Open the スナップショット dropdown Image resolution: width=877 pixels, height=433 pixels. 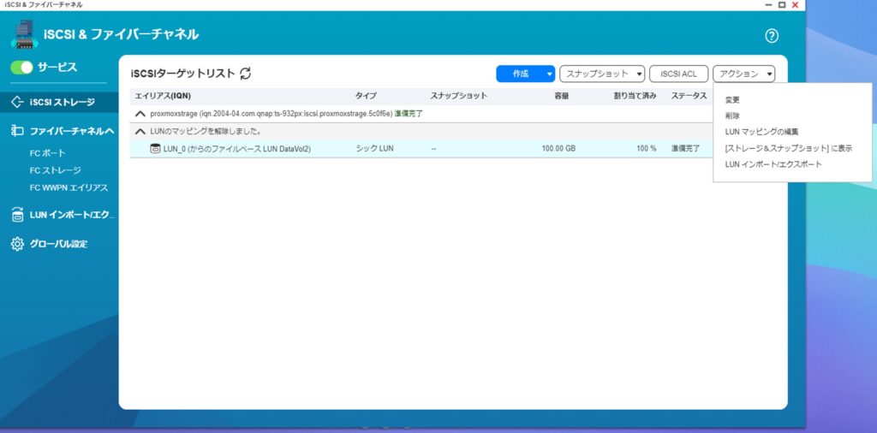(x=601, y=74)
